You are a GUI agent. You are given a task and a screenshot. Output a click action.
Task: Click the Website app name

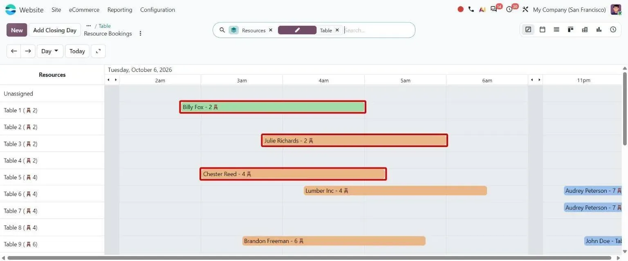[x=31, y=9]
